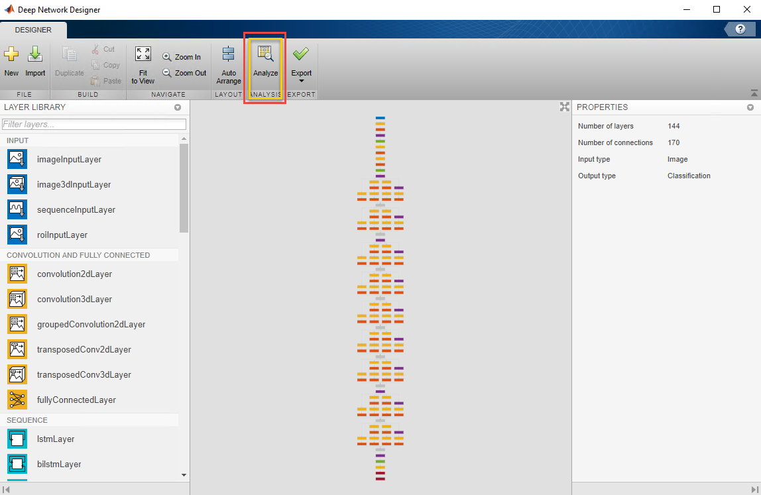Pick the convolution2dLayer icon
The image size is (761, 495).
[x=17, y=274]
